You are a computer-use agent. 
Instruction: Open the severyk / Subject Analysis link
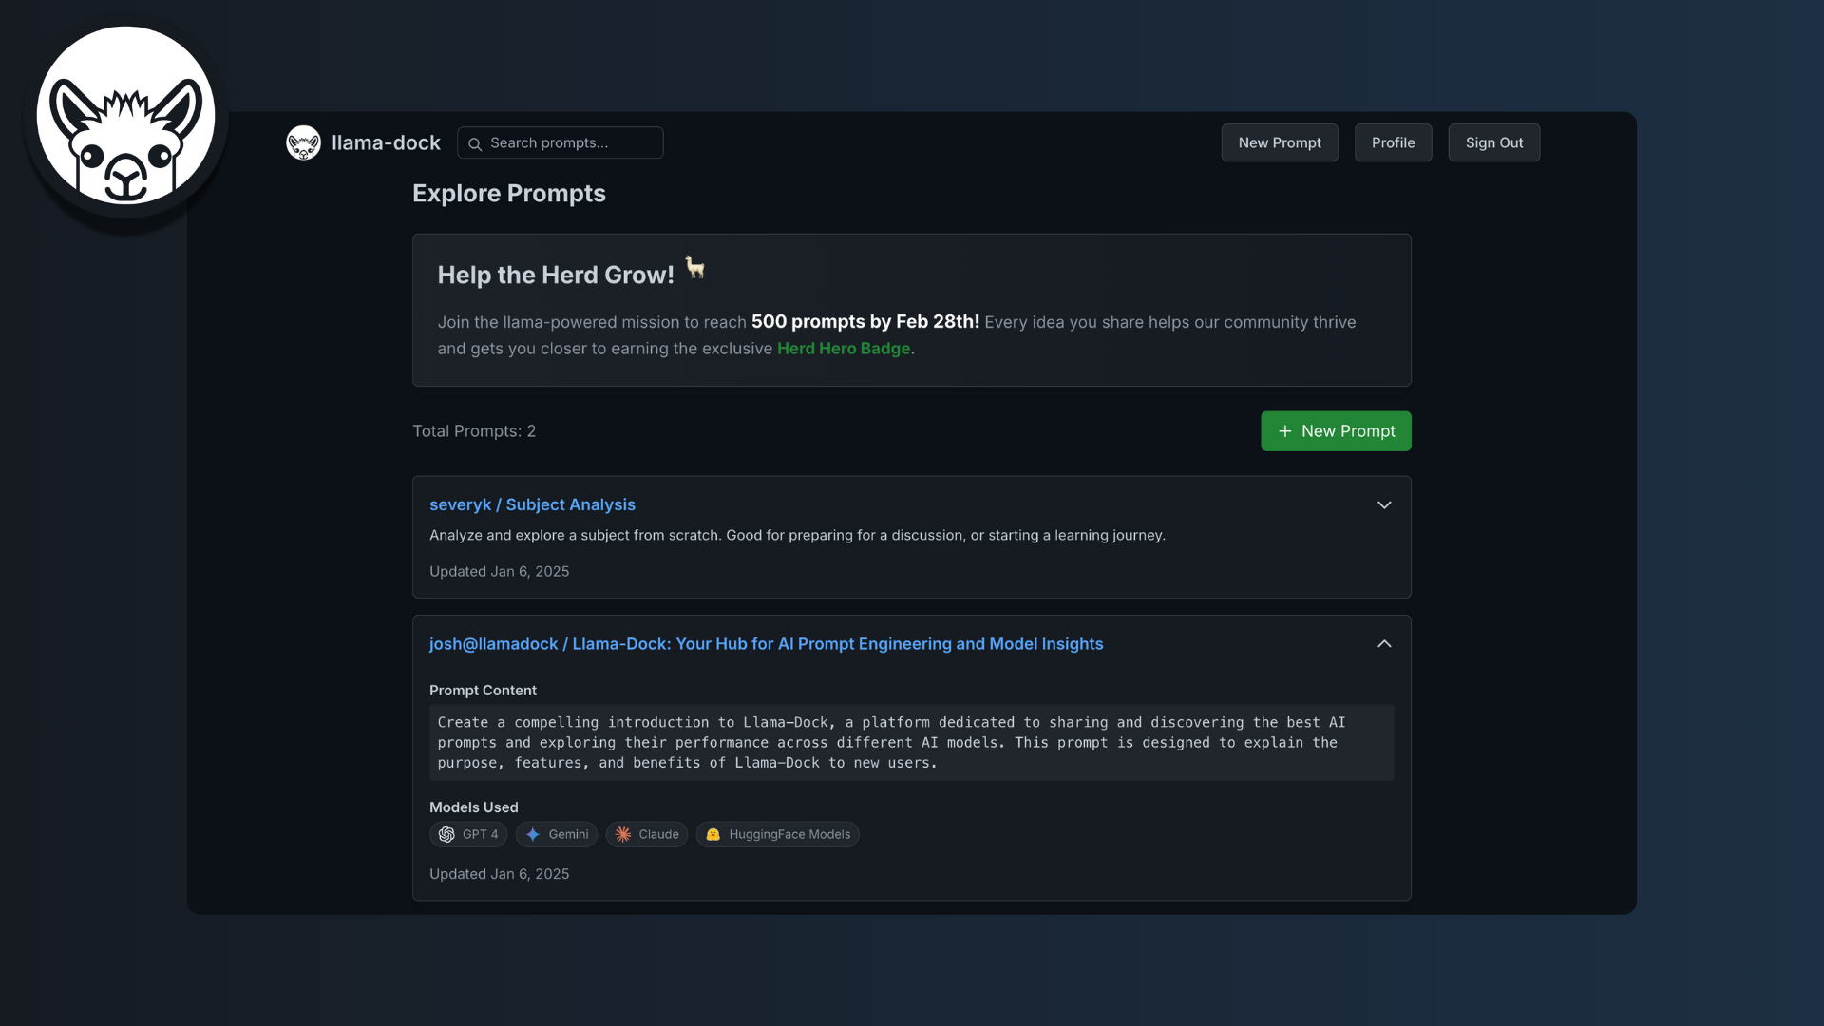point(532,505)
